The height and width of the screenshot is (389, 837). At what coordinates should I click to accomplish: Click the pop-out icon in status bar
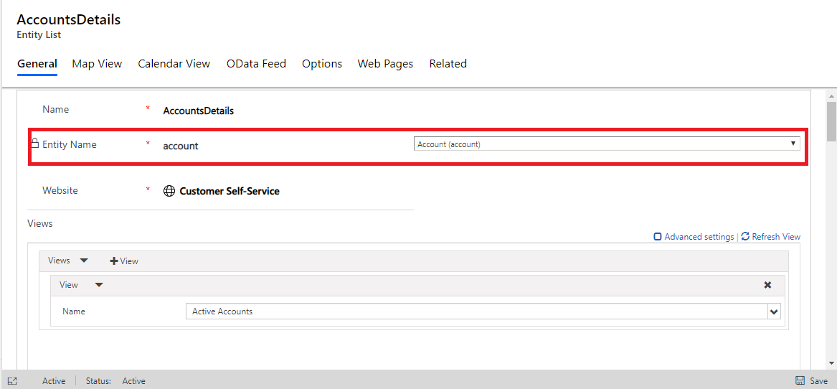point(12,381)
